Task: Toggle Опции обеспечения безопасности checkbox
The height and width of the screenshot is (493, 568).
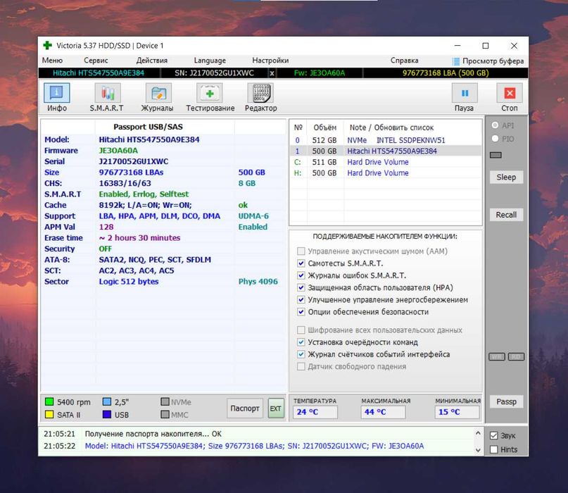Action: pos(301,312)
